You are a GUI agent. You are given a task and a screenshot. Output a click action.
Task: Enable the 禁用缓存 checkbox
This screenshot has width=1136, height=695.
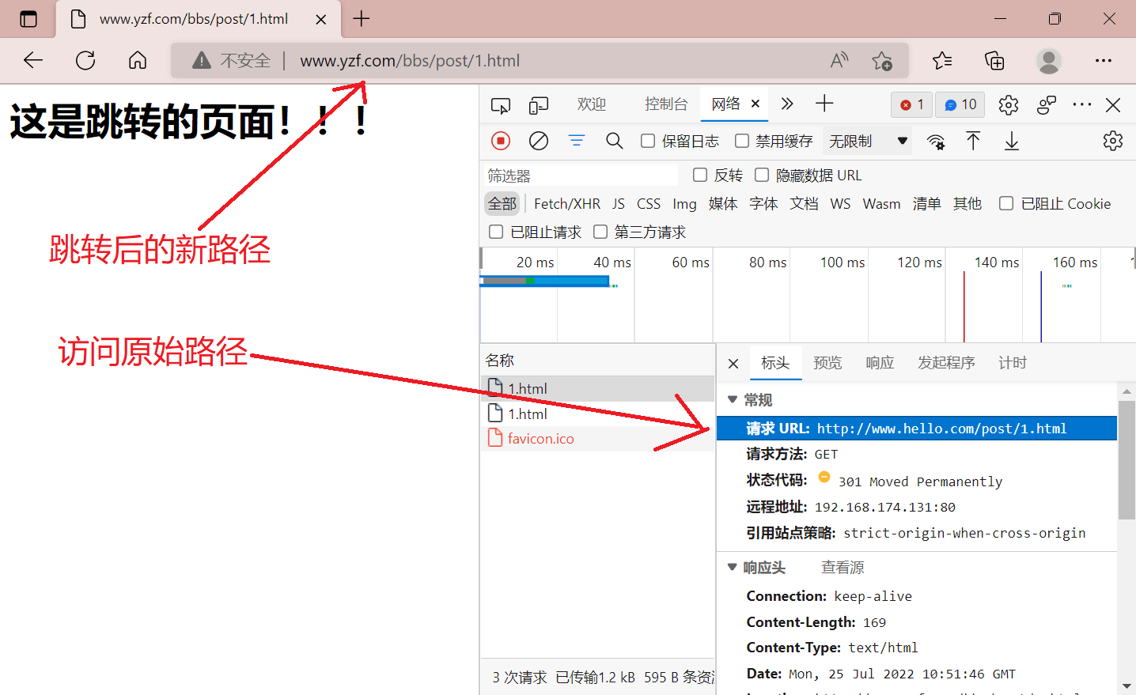click(x=741, y=140)
